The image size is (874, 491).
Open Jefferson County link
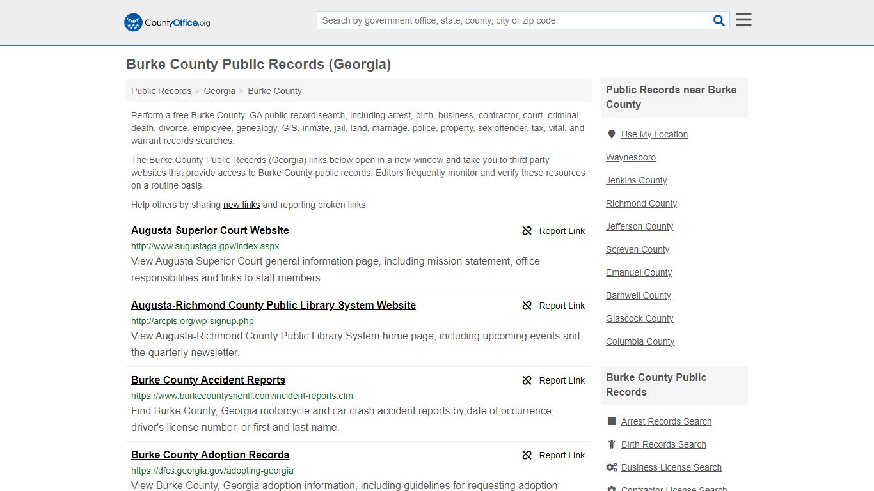(639, 226)
